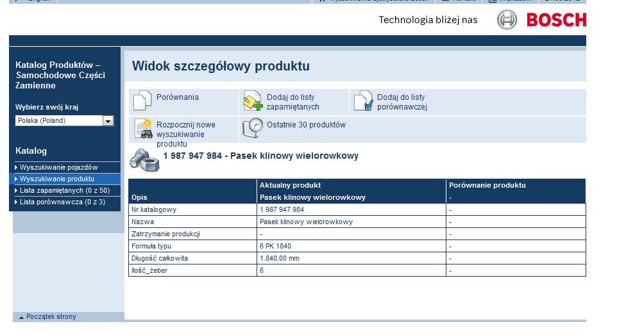Select Wyszukiwanie produktu menu item
This screenshot has height=333, width=626.
tap(65, 179)
